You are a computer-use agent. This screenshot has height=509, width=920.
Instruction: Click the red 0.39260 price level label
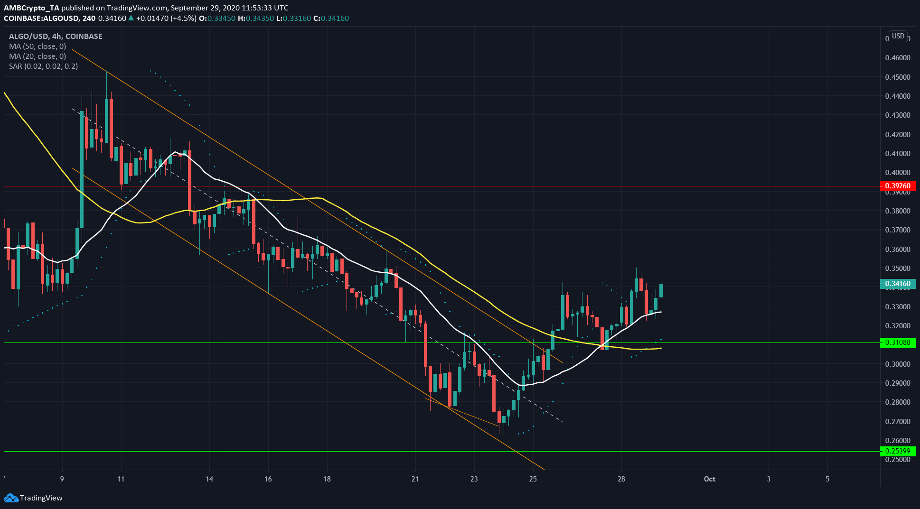pos(898,186)
